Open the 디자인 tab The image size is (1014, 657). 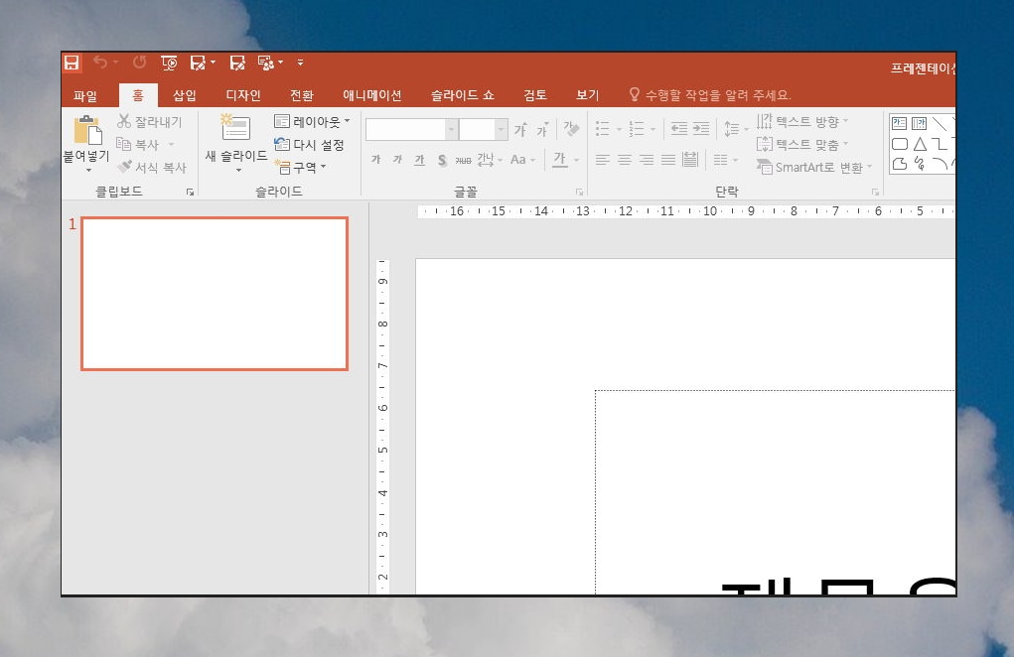(243, 95)
